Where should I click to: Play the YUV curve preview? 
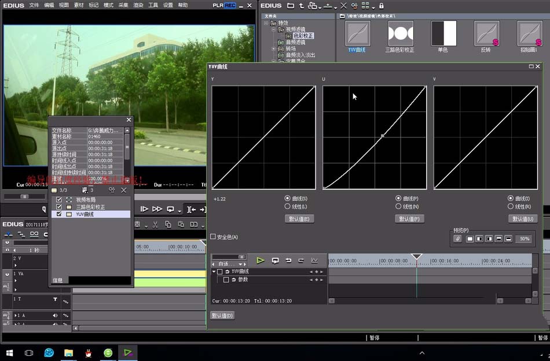coord(260,260)
